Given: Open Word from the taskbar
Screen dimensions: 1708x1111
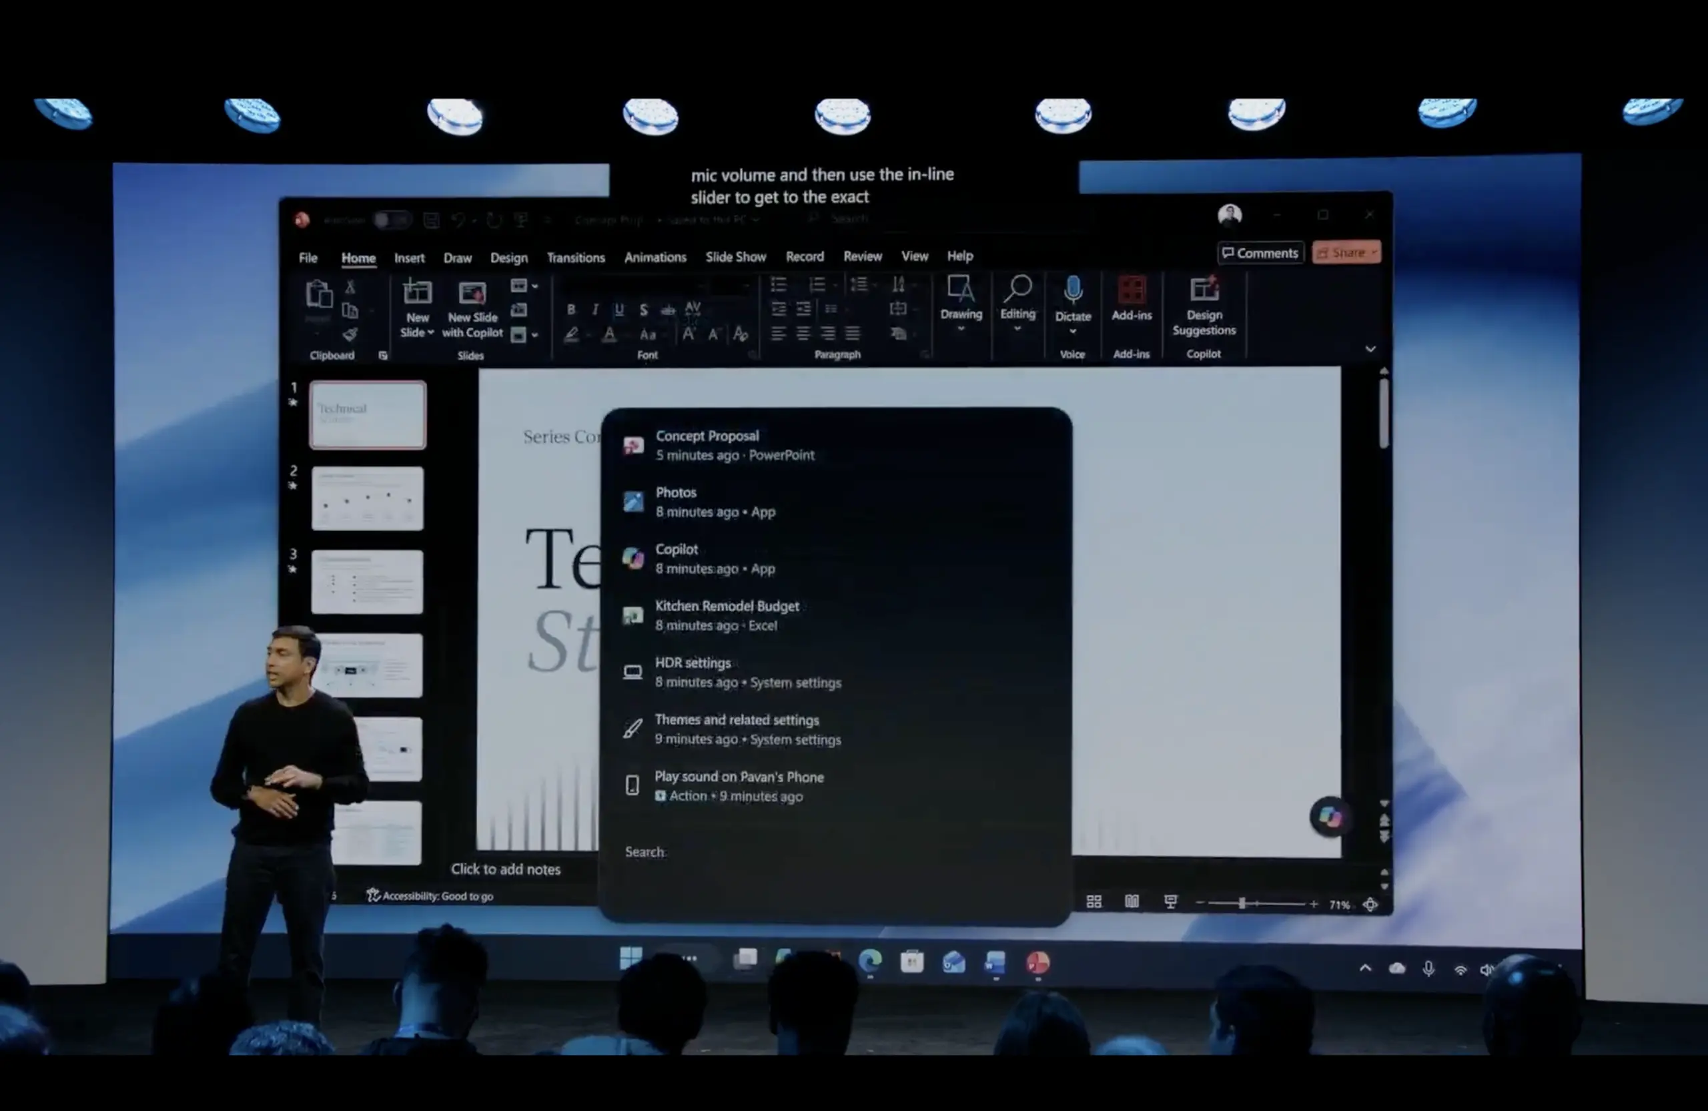Looking at the screenshot, I should [x=995, y=962].
